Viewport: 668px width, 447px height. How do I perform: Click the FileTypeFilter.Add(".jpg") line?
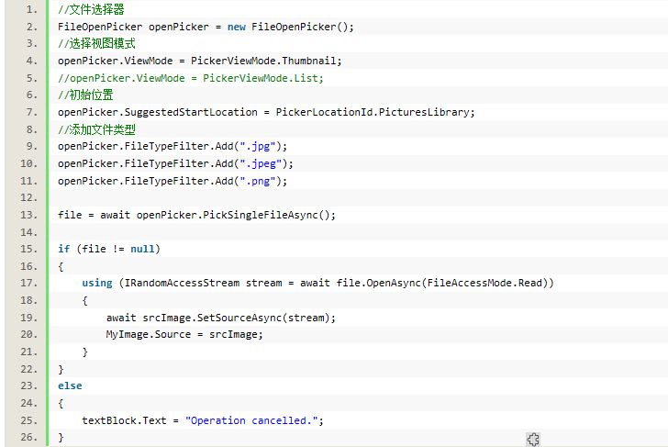(173, 146)
